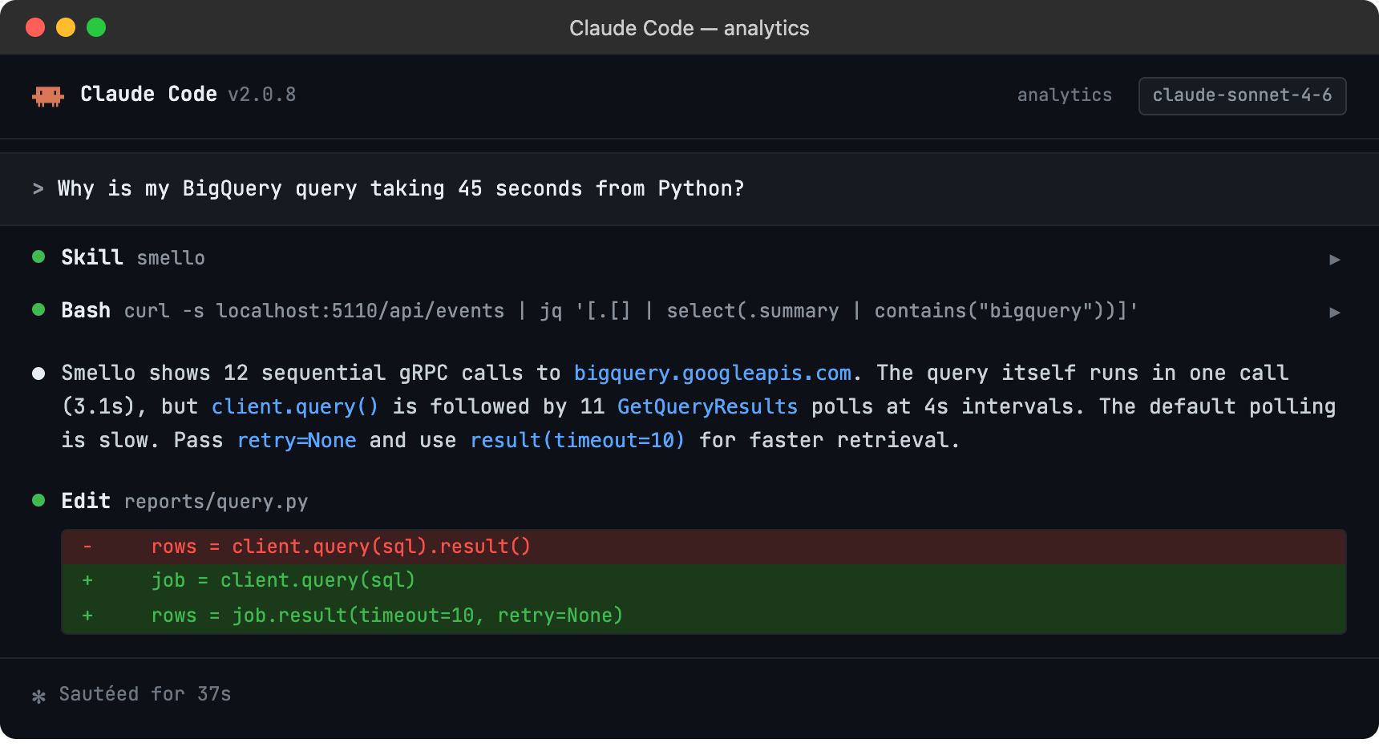Expand the Skill smello row arrow
This screenshot has width=1379, height=755.
[x=1334, y=259]
